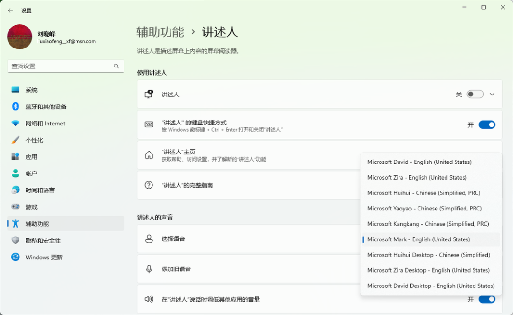Click the speaker icon for lowering other apps' volume
513x315 pixels.
(x=149, y=299)
